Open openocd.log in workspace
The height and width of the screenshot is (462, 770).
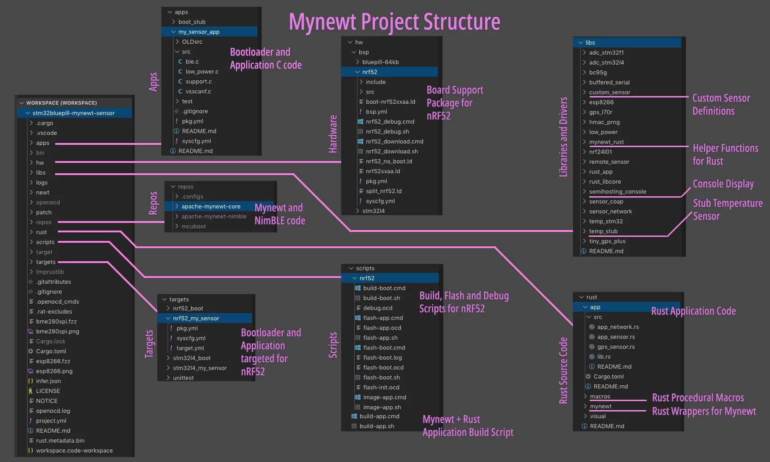coord(53,411)
